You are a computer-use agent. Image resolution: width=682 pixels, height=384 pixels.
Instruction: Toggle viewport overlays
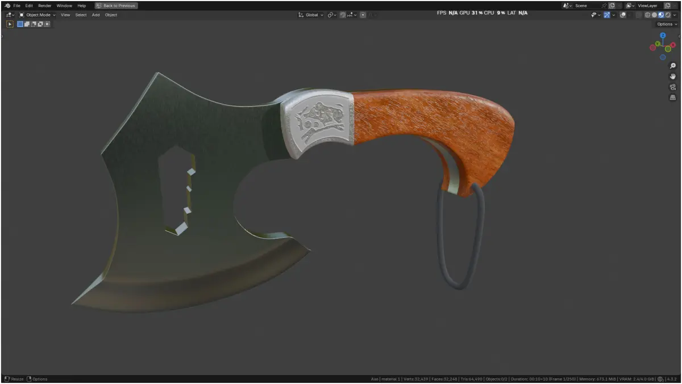623,15
